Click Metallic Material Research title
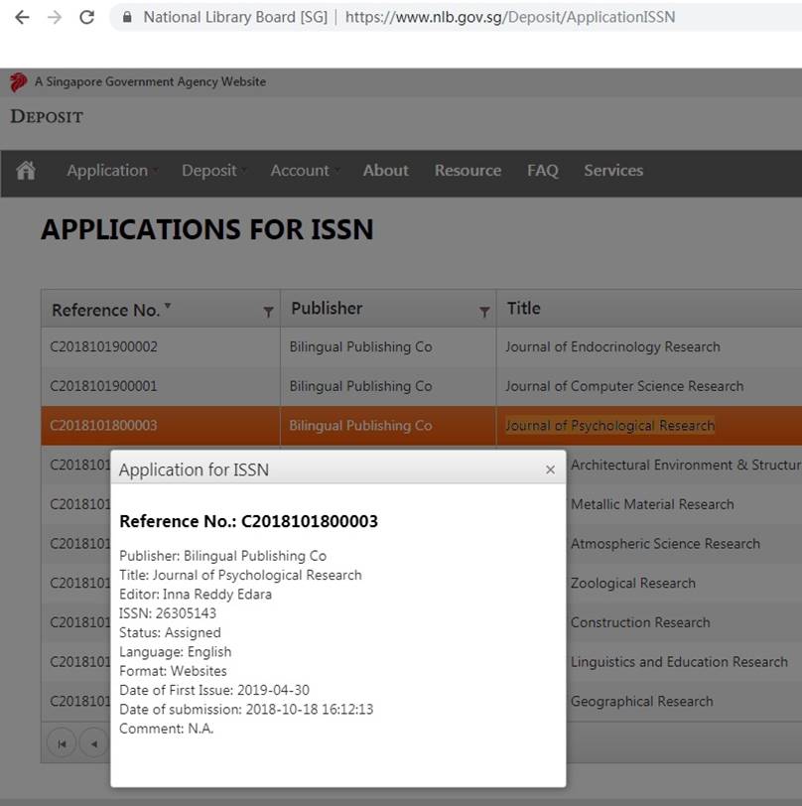The image size is (802, 806). pyautogui.click(x=652, y=504)
